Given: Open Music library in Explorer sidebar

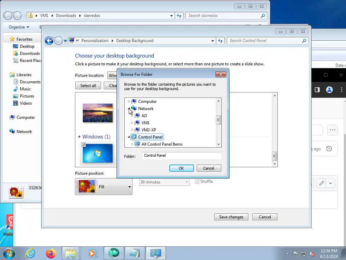Looking at the screenshot, I should point(25,89).
